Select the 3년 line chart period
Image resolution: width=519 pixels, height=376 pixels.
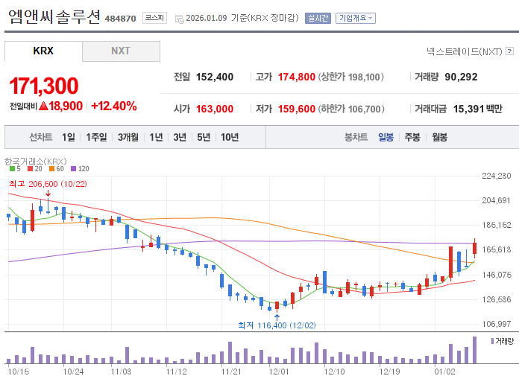[x=180, y=137]
